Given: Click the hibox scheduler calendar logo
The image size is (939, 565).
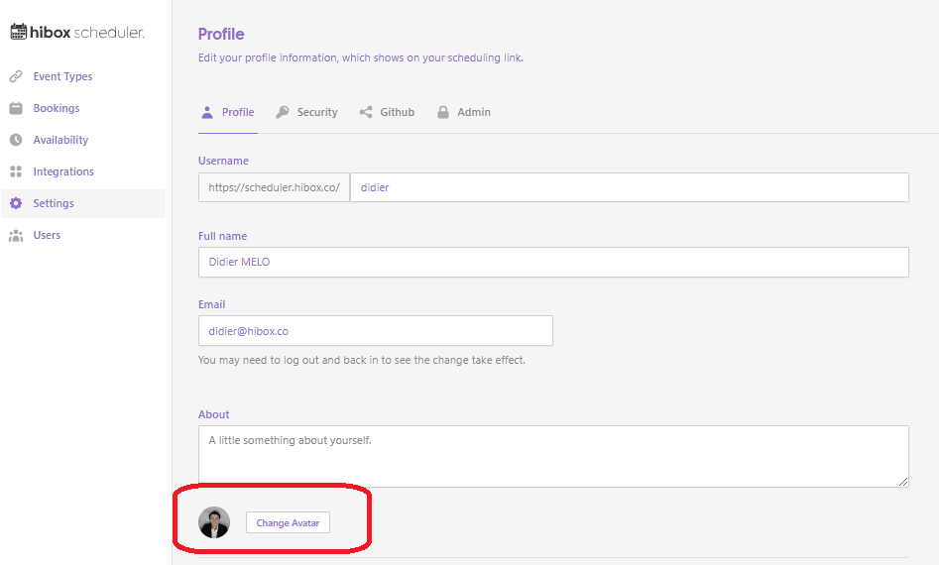Looking at the screenshot, I should pos(19,31).
